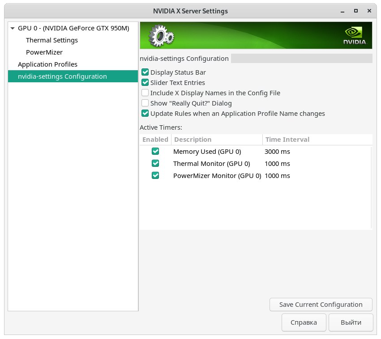Click the Справка help button
The height and width of the screenshot is (339, 381).
[x=304, y=322]
